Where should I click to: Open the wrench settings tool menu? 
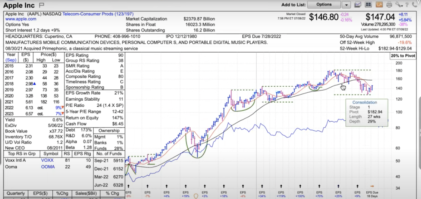tap(398, 5)
